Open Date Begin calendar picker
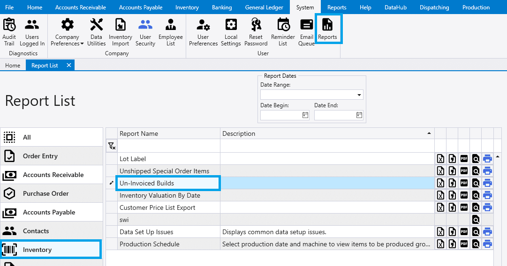Viewport: 507px width, 266px height. click(305, 115)
